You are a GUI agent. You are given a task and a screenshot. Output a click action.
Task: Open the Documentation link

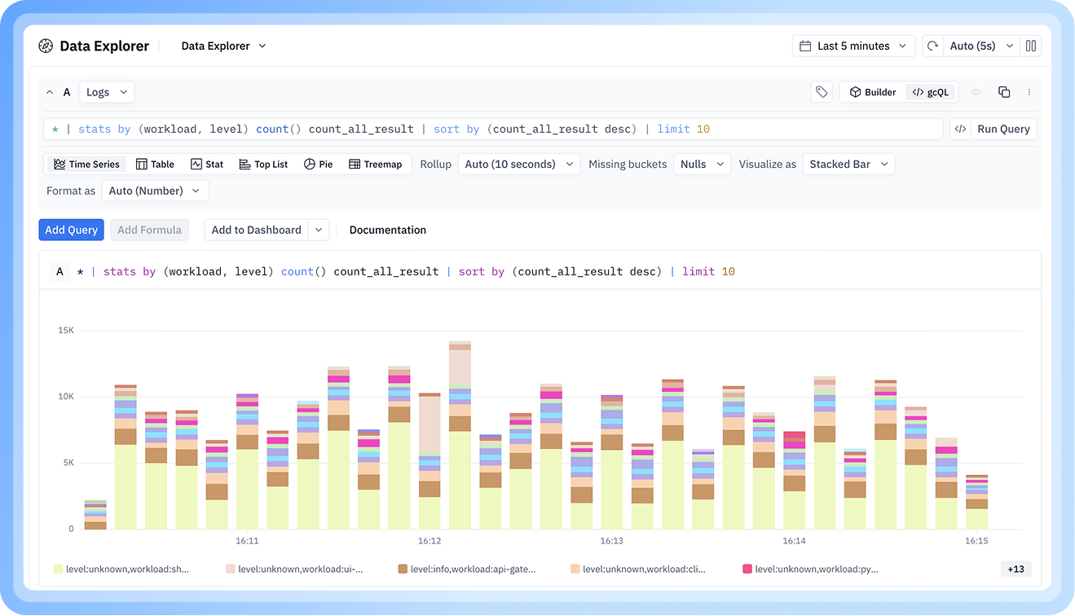387,230
